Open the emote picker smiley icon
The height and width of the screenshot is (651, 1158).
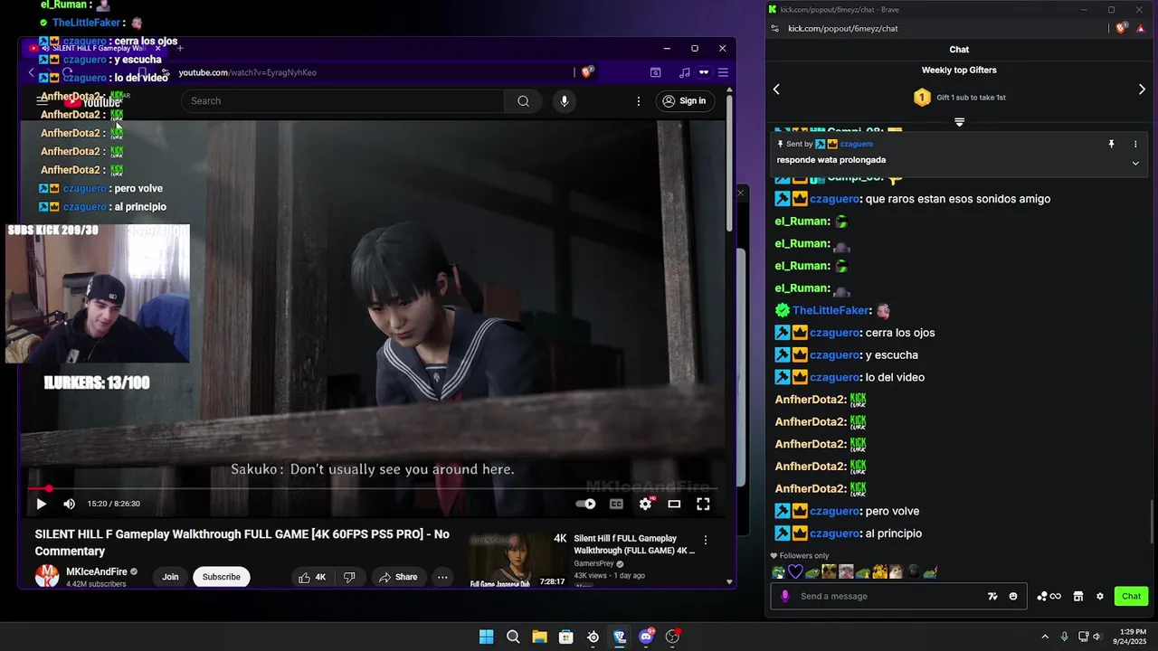(1013, 596)
